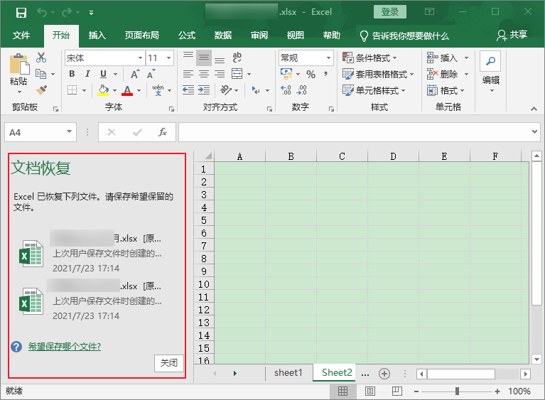The height and width of the screenshot is (400, 545).
Task: Apply yellow fill color bucket
Action: coord(103,90)
